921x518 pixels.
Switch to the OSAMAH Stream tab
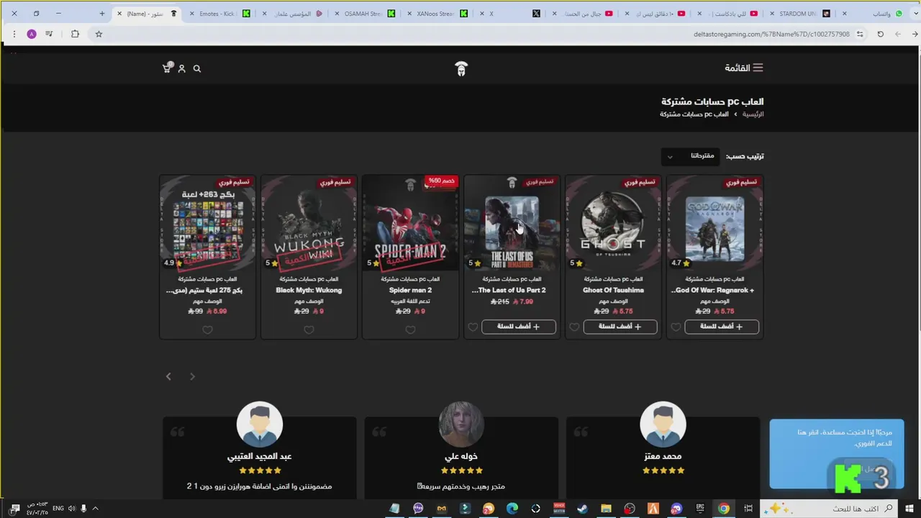pos(365,14)
